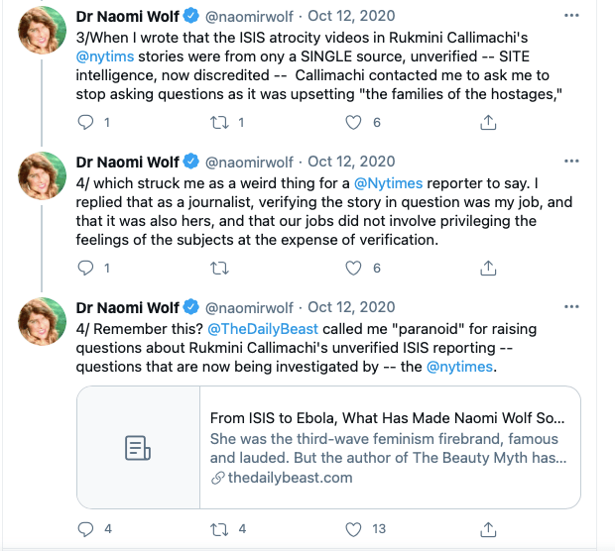
Task: Share the third tweet about TheDailyBeast
Action: click(488, 529)
